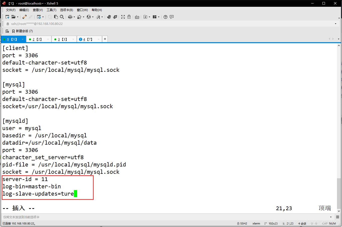Click the '[mysqld]' section header text

coord(15,121)
